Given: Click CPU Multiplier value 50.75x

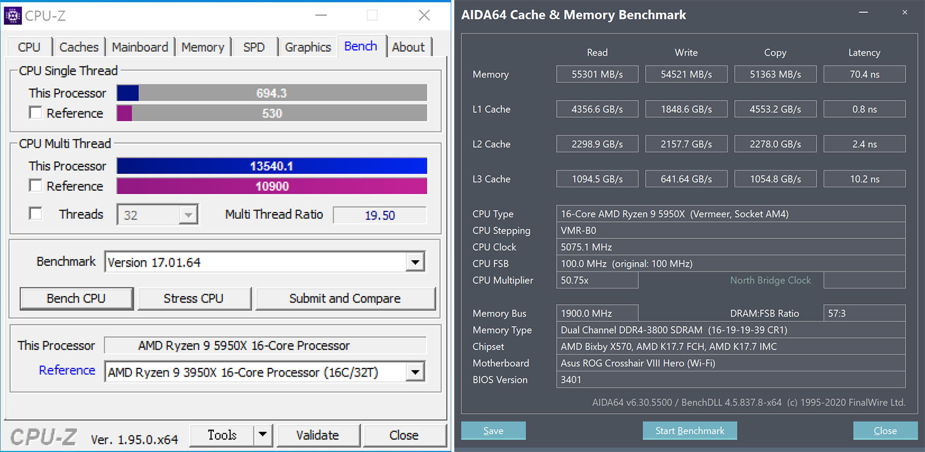Looking at the screenshot, I should tap(597, 280).
